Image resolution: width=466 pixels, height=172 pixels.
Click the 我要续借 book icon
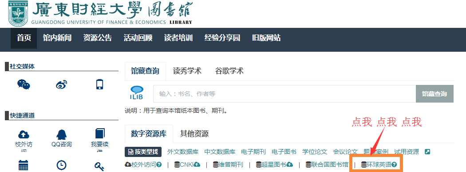(100, 134)
